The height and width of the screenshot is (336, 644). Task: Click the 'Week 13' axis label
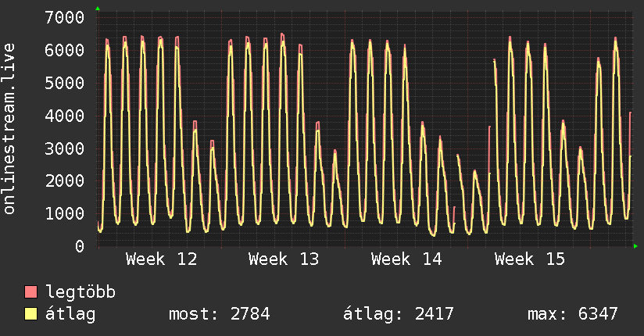tap(284, 259)
